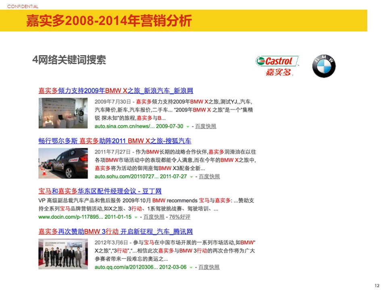This screenshot has width=387, height=290.
Task: Expand the green arrow after 2011-07-27
Action: tap(191, 177)
